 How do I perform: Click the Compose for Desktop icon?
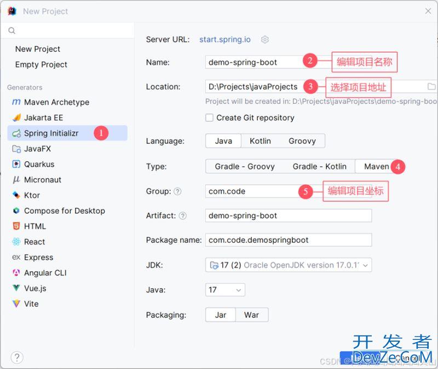tap(16, 210)
